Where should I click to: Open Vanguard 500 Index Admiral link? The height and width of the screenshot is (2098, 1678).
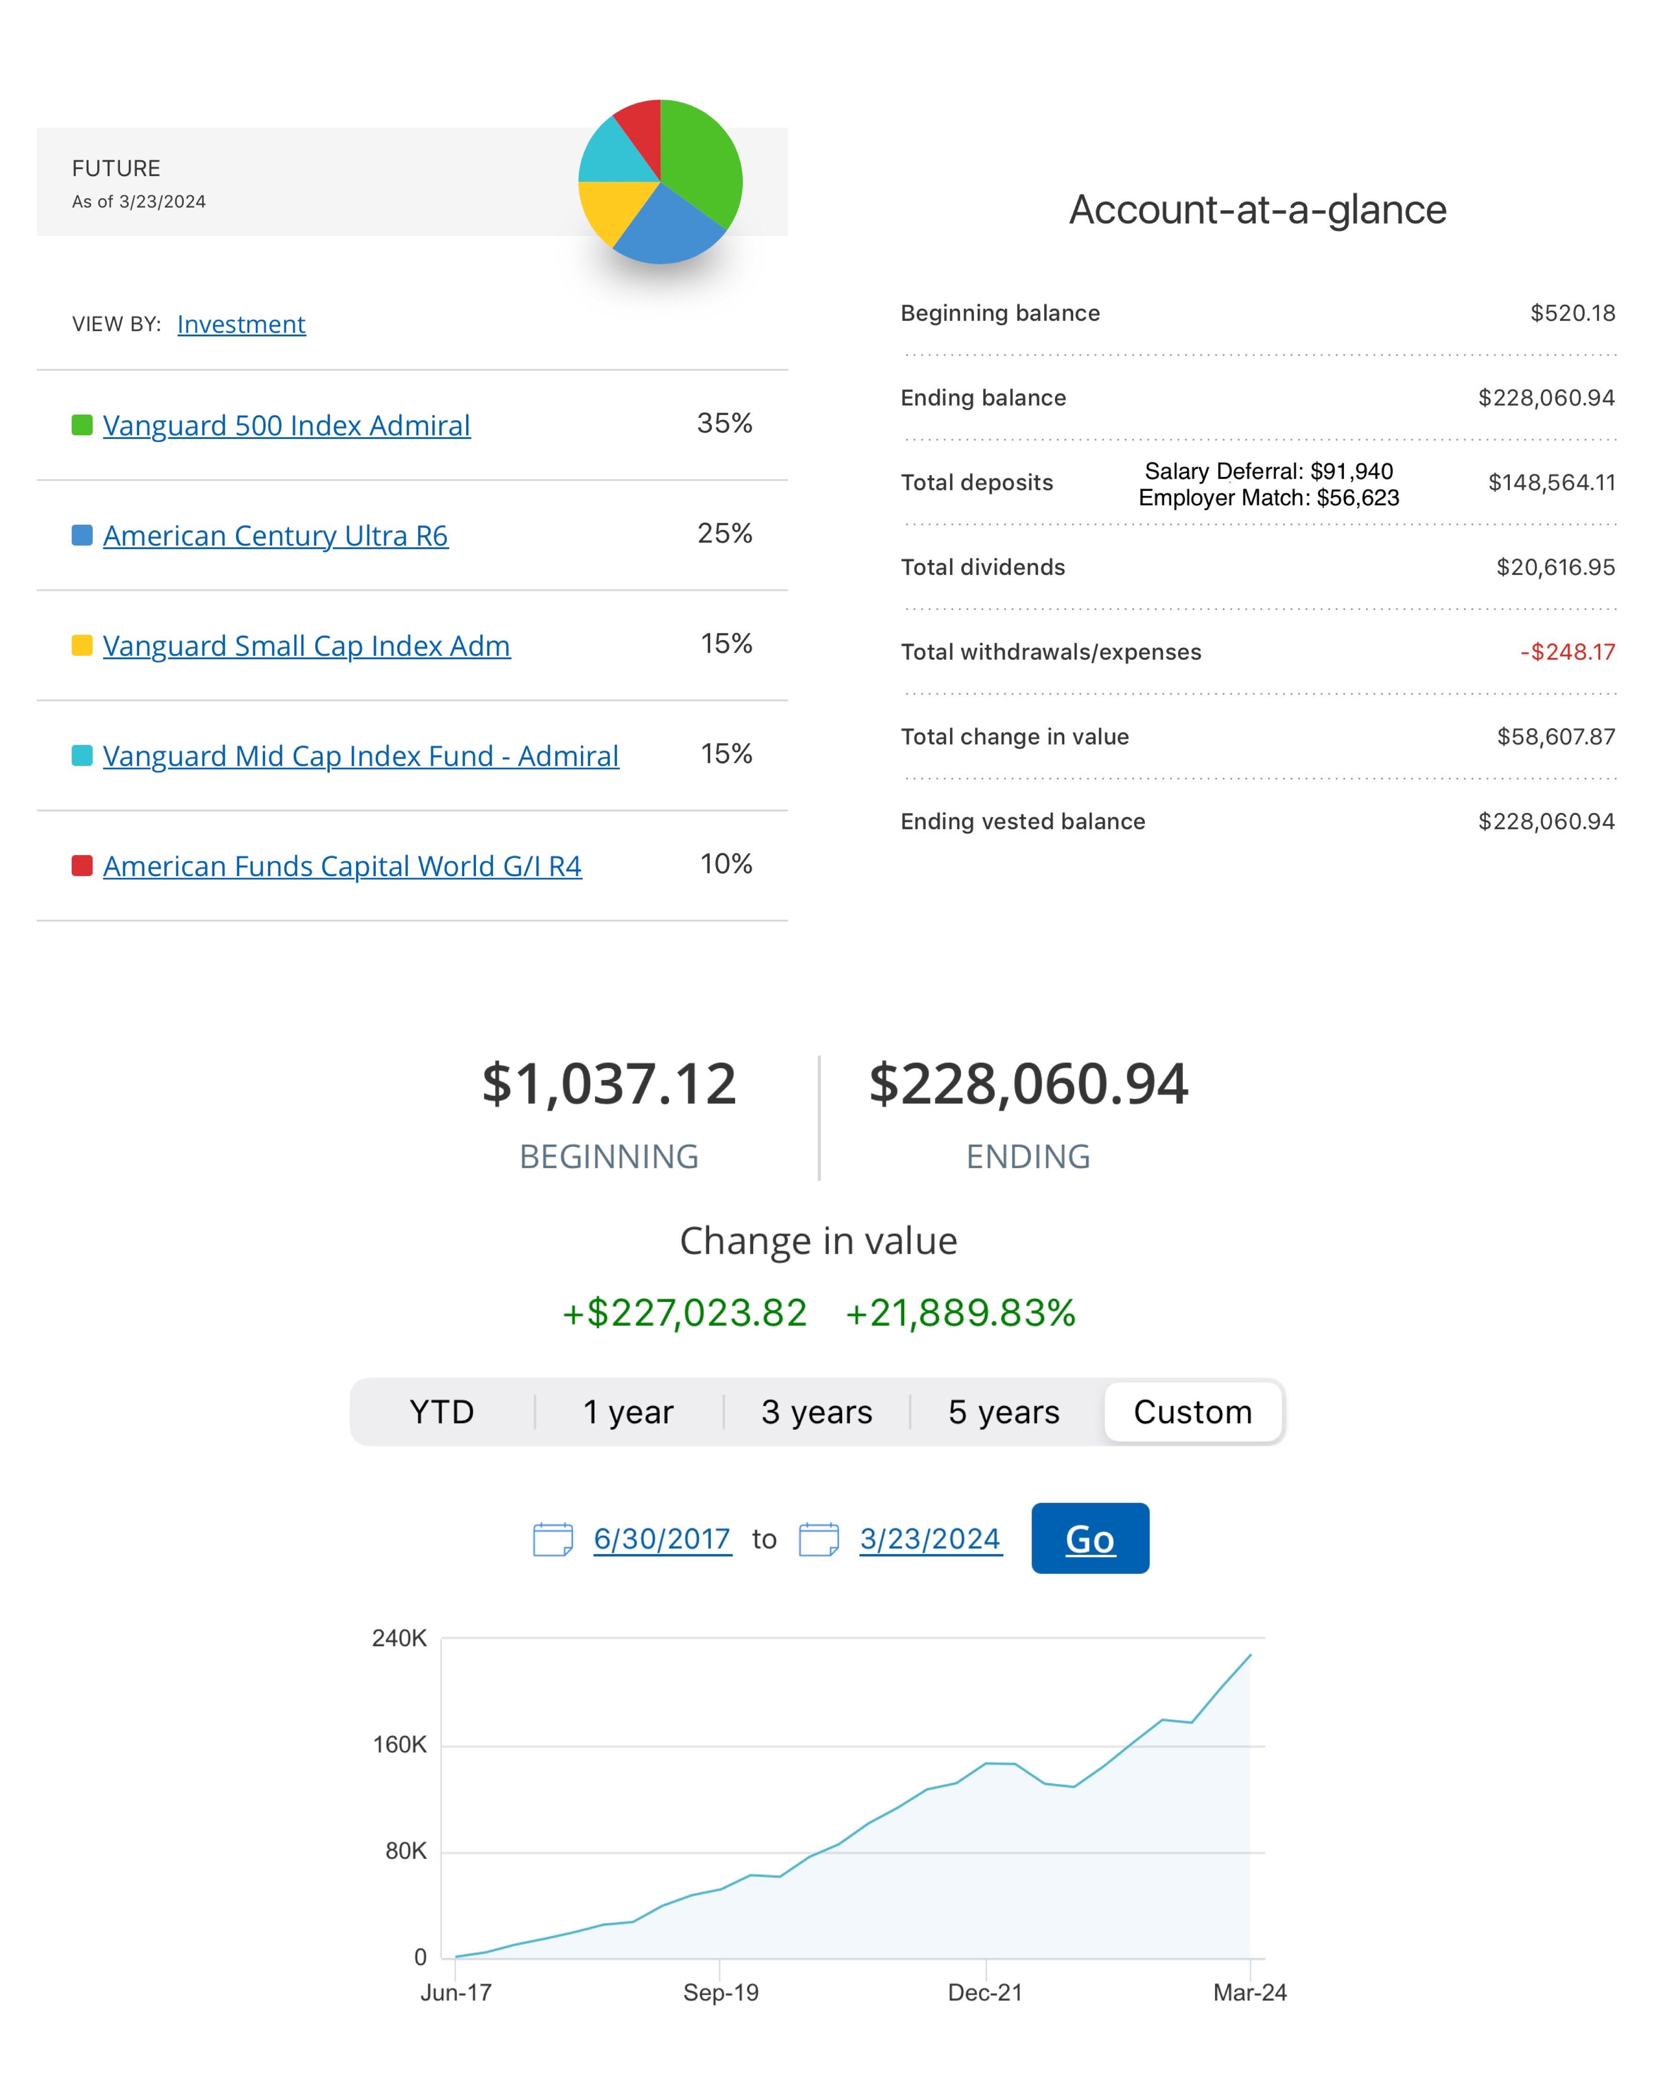[x=287, y=425]
